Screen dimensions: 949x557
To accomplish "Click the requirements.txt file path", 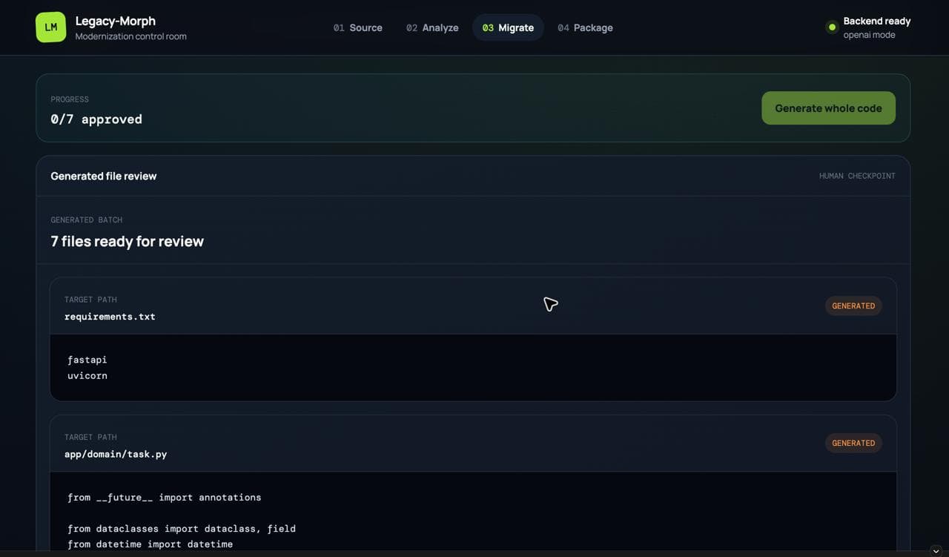I will point(110,316).
